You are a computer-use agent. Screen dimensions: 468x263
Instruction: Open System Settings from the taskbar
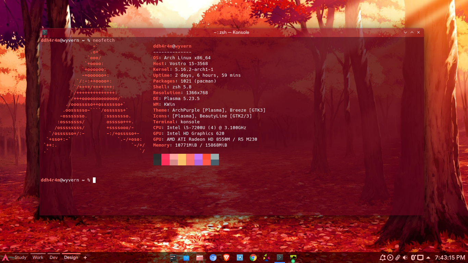(173, 258)
